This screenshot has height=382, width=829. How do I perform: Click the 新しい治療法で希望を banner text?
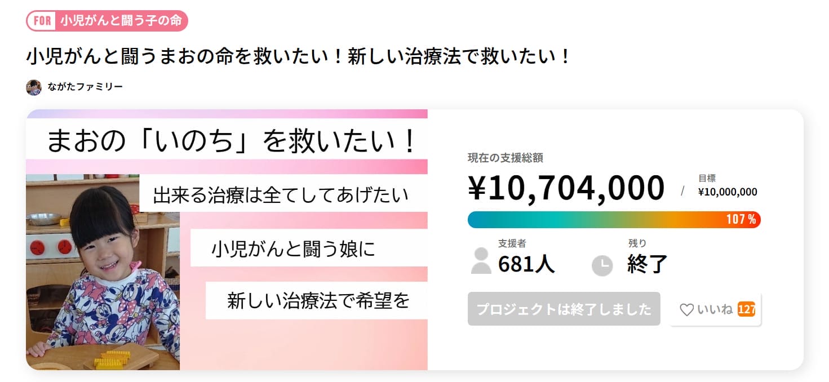(318, 301)
